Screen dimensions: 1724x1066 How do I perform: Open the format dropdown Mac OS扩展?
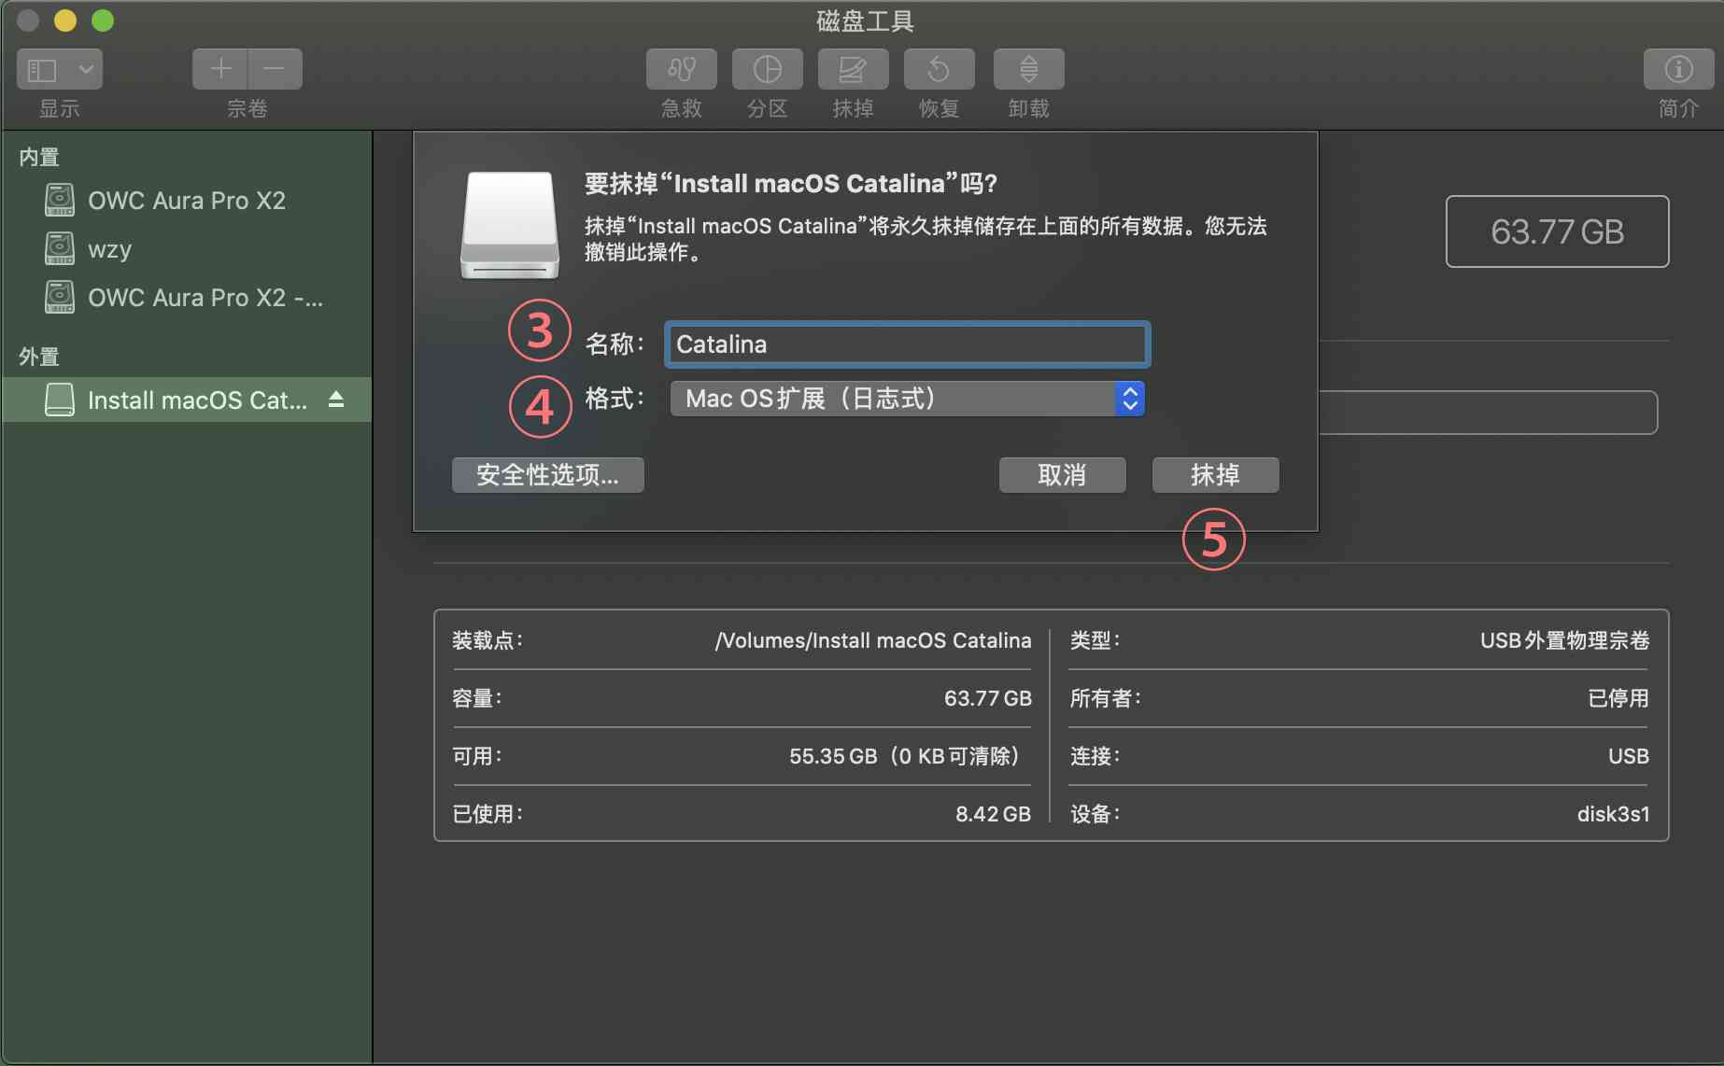click(907, 399)
